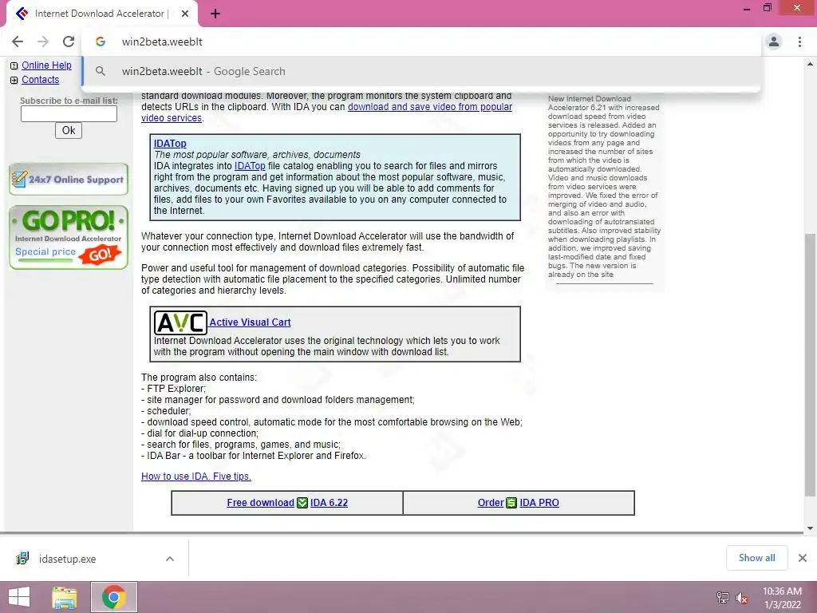
Task: Click the idasetup.exe file icon
Action: point(22,559)
